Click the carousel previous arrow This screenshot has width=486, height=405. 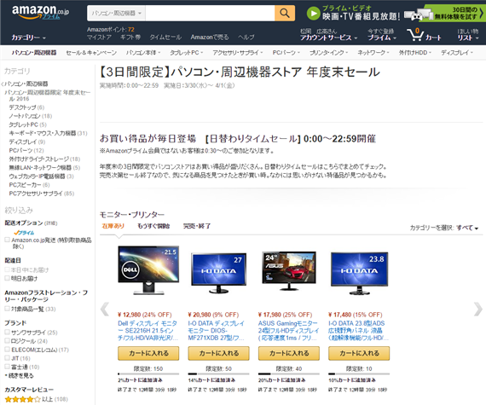pos(105,309)
